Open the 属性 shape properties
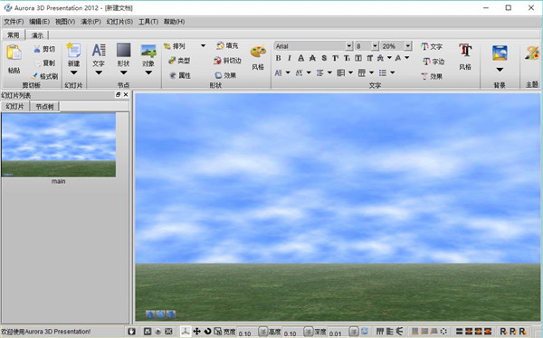 [180, 75]
